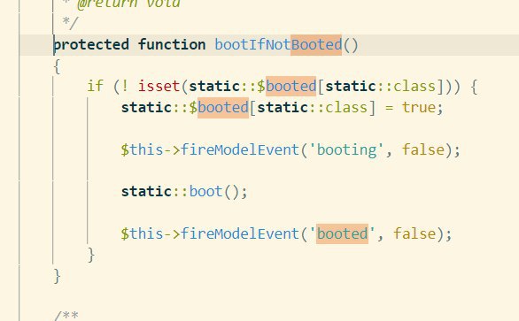
Task: Click 'false' on the 'booting' line
Action: tap(423, 149)
